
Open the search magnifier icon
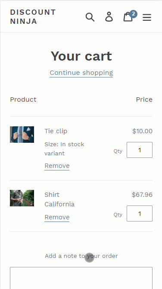(90, 17)
